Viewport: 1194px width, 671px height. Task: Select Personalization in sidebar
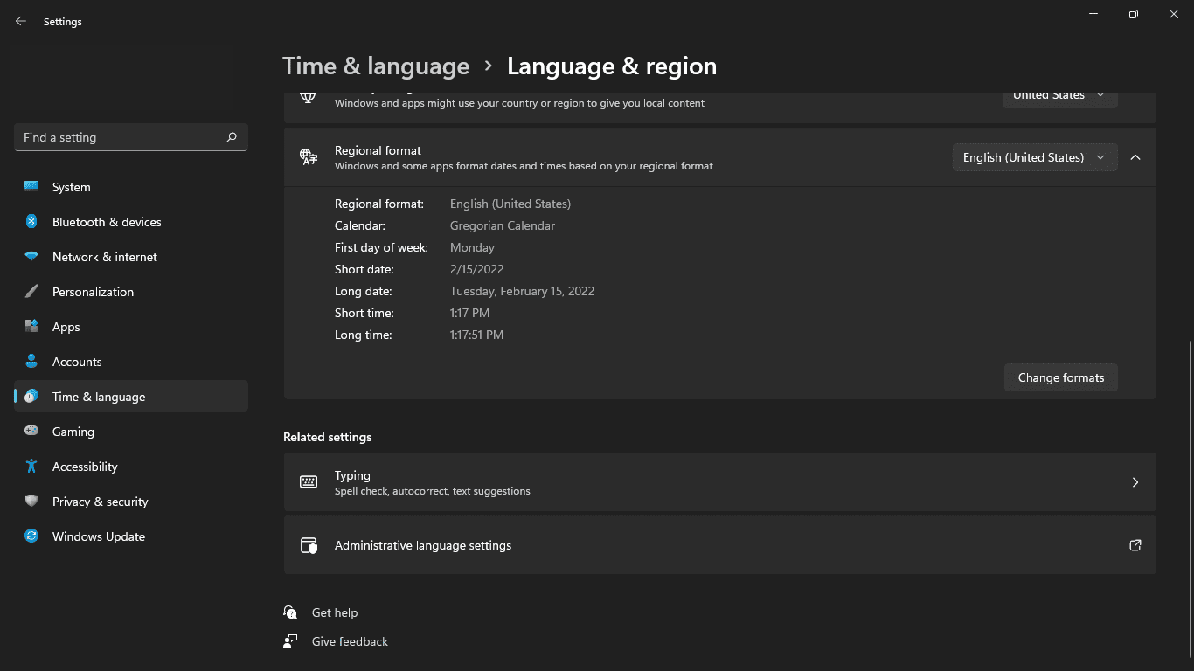click(x=131, y=292)
